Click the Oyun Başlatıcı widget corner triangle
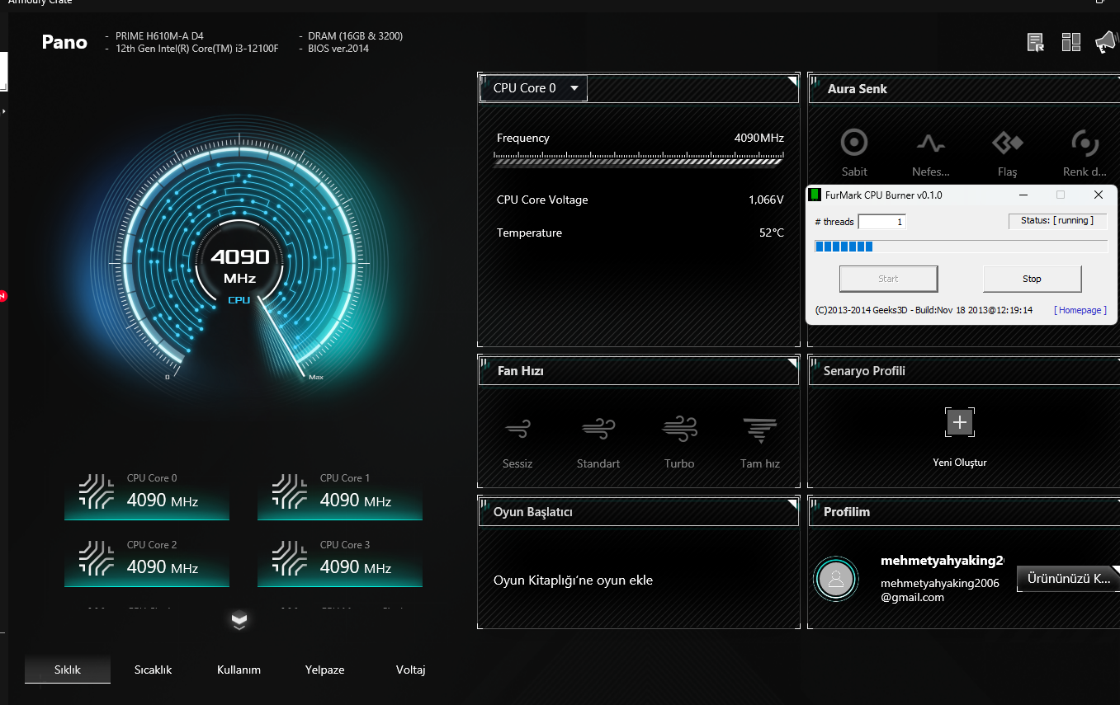The image size is (1120, 705). [x=792, y=503]
